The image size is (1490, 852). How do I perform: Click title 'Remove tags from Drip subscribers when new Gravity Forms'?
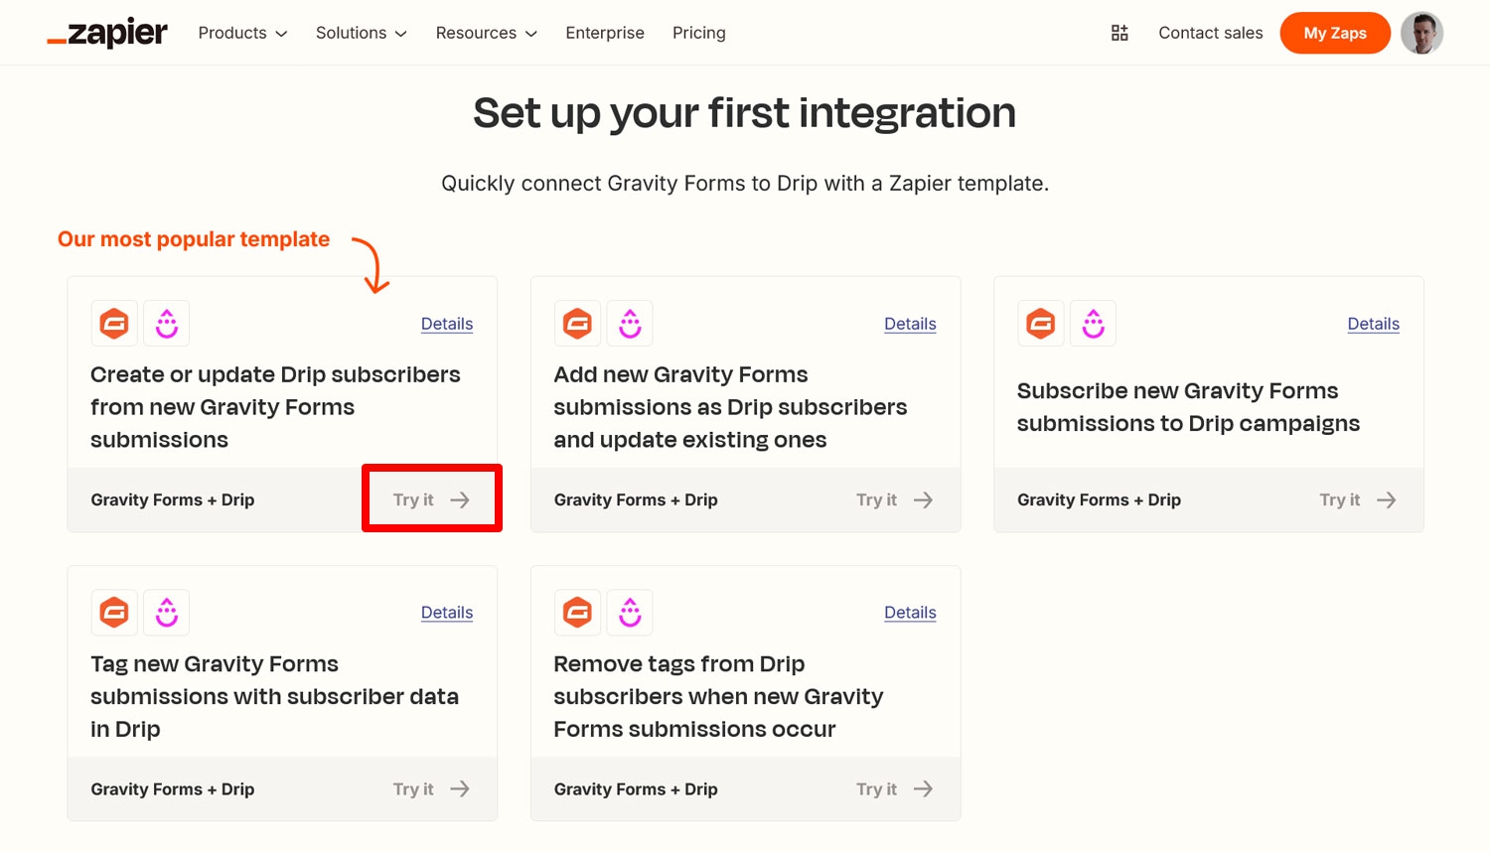coord(718,696)
